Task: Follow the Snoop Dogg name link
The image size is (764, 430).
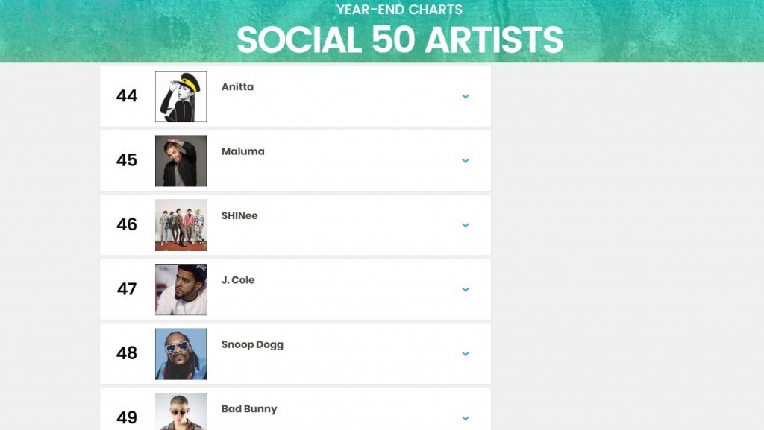Action: click(252, 345)
